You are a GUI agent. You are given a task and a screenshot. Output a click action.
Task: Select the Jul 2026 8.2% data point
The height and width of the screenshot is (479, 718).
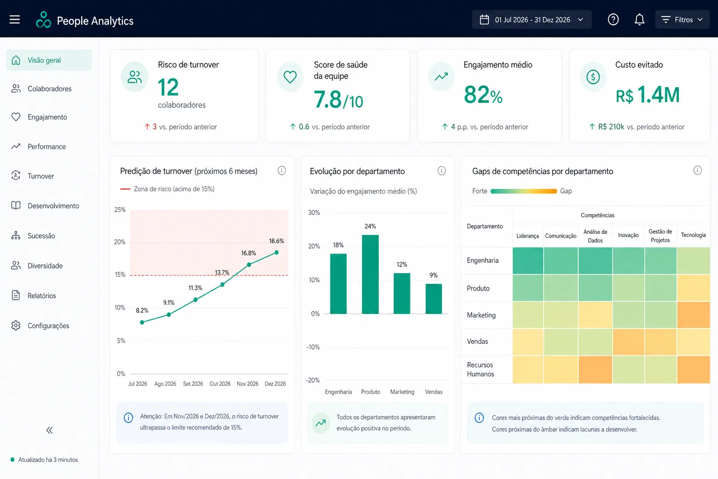(x=142, y=322)
